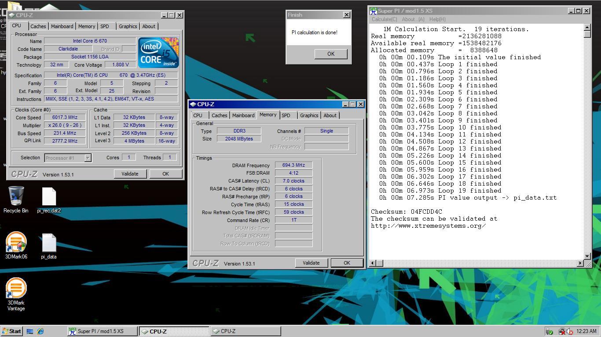Select the first CPU-Z taskbar button

[174, 331]
